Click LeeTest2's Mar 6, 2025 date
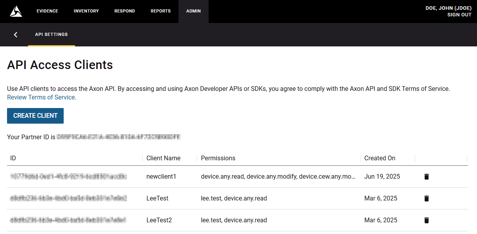Viewport: 477px width, 234px height. coord(381,220)
